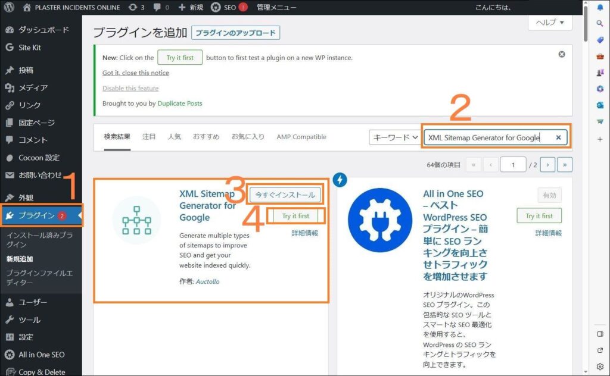Open the updates icon showing 3

pyautogui.click(x=136, y=7)
